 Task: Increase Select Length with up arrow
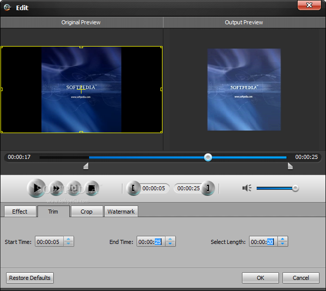tap(282, 239)
